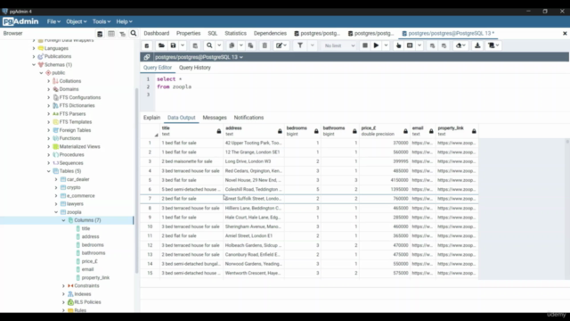Click the Commit toolbar icon
The image size is (570, 321).
point(432,45)
